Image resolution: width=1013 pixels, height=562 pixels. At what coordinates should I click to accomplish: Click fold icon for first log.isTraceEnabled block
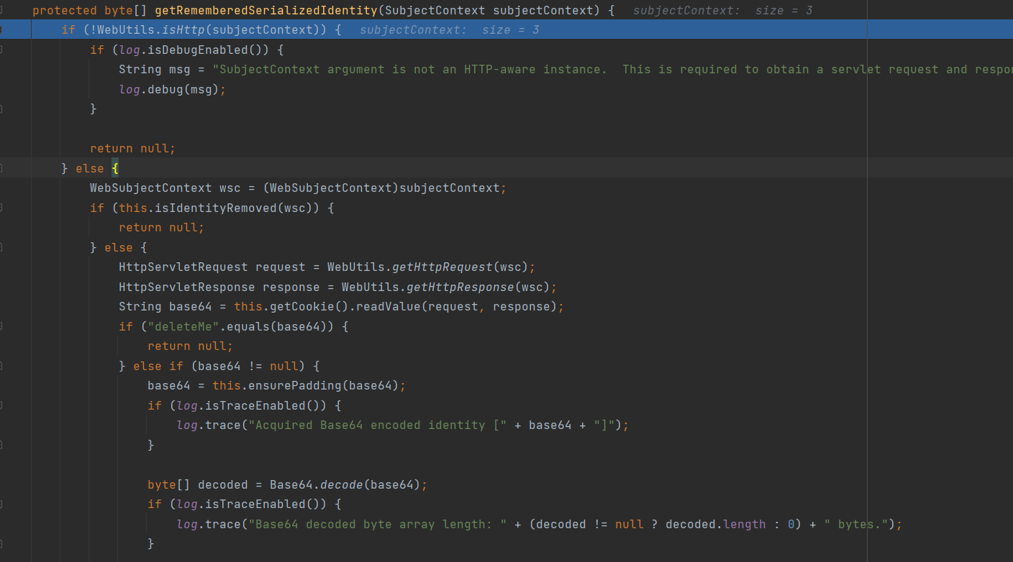point(1,405)
